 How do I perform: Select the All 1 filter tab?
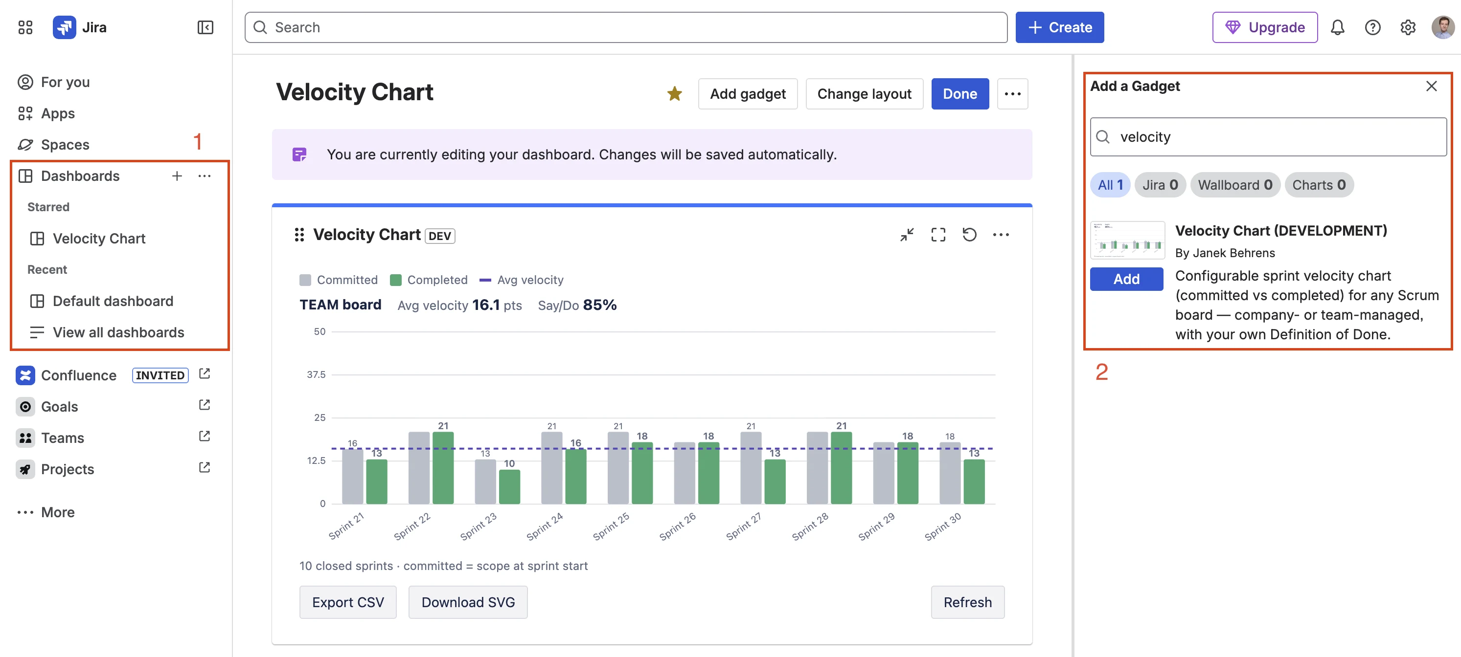click(1110, 185)
